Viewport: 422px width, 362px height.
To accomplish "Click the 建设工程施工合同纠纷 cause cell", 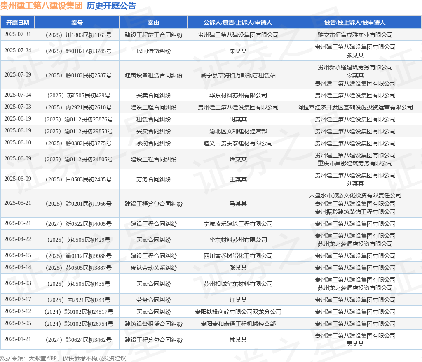I will (153, 35).
